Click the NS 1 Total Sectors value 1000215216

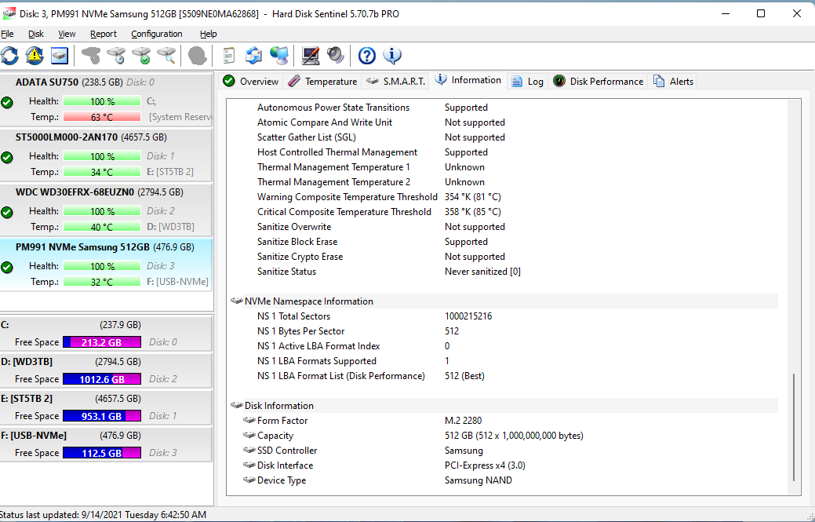click(x=468, y=316)
